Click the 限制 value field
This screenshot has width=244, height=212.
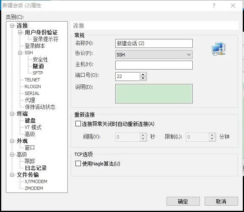point(197,137)
